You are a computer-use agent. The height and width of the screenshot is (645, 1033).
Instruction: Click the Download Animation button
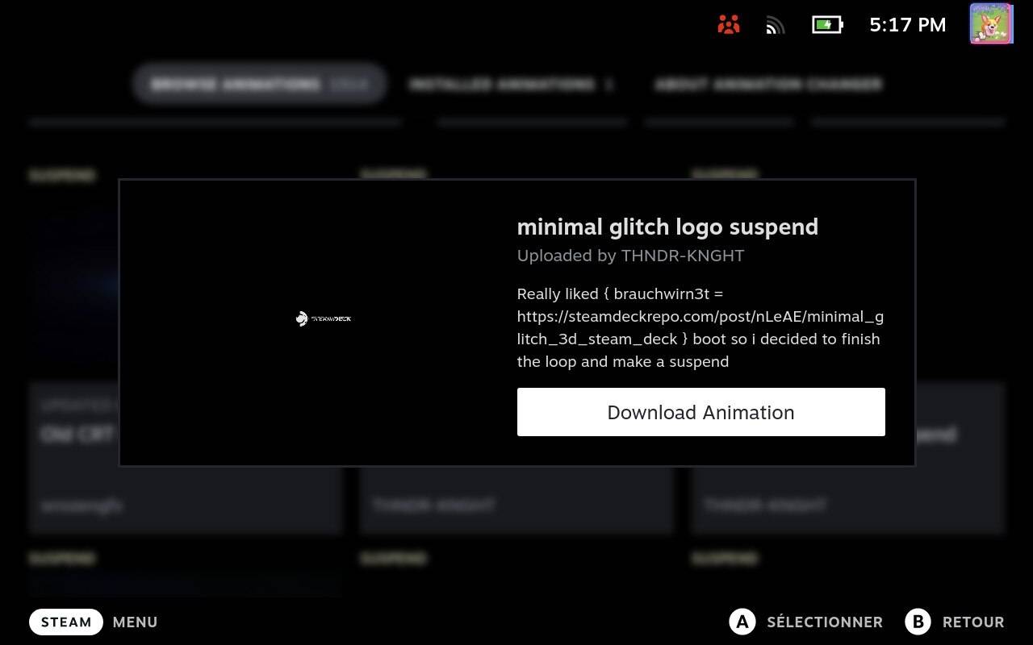[701, 412]
